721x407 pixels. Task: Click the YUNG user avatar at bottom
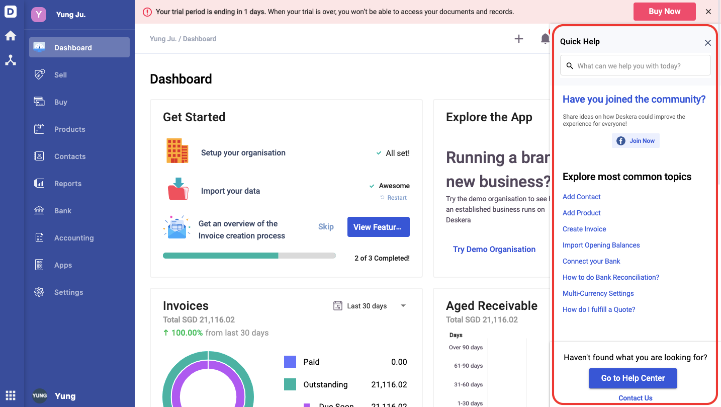[40, 395]
